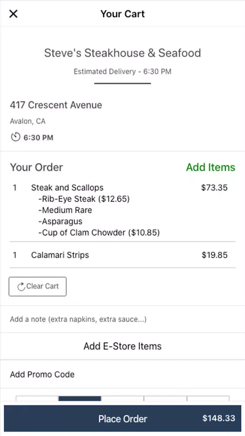Click the Add a note field

click(122, 319)
